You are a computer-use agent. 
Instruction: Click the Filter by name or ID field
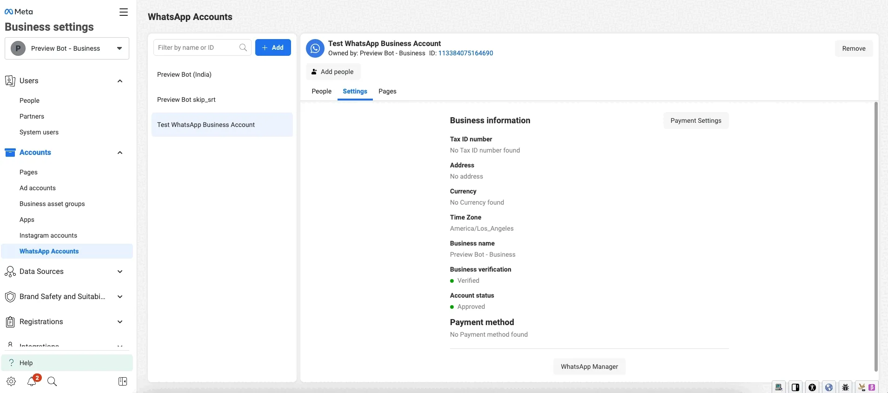click(x=197, y=47)
